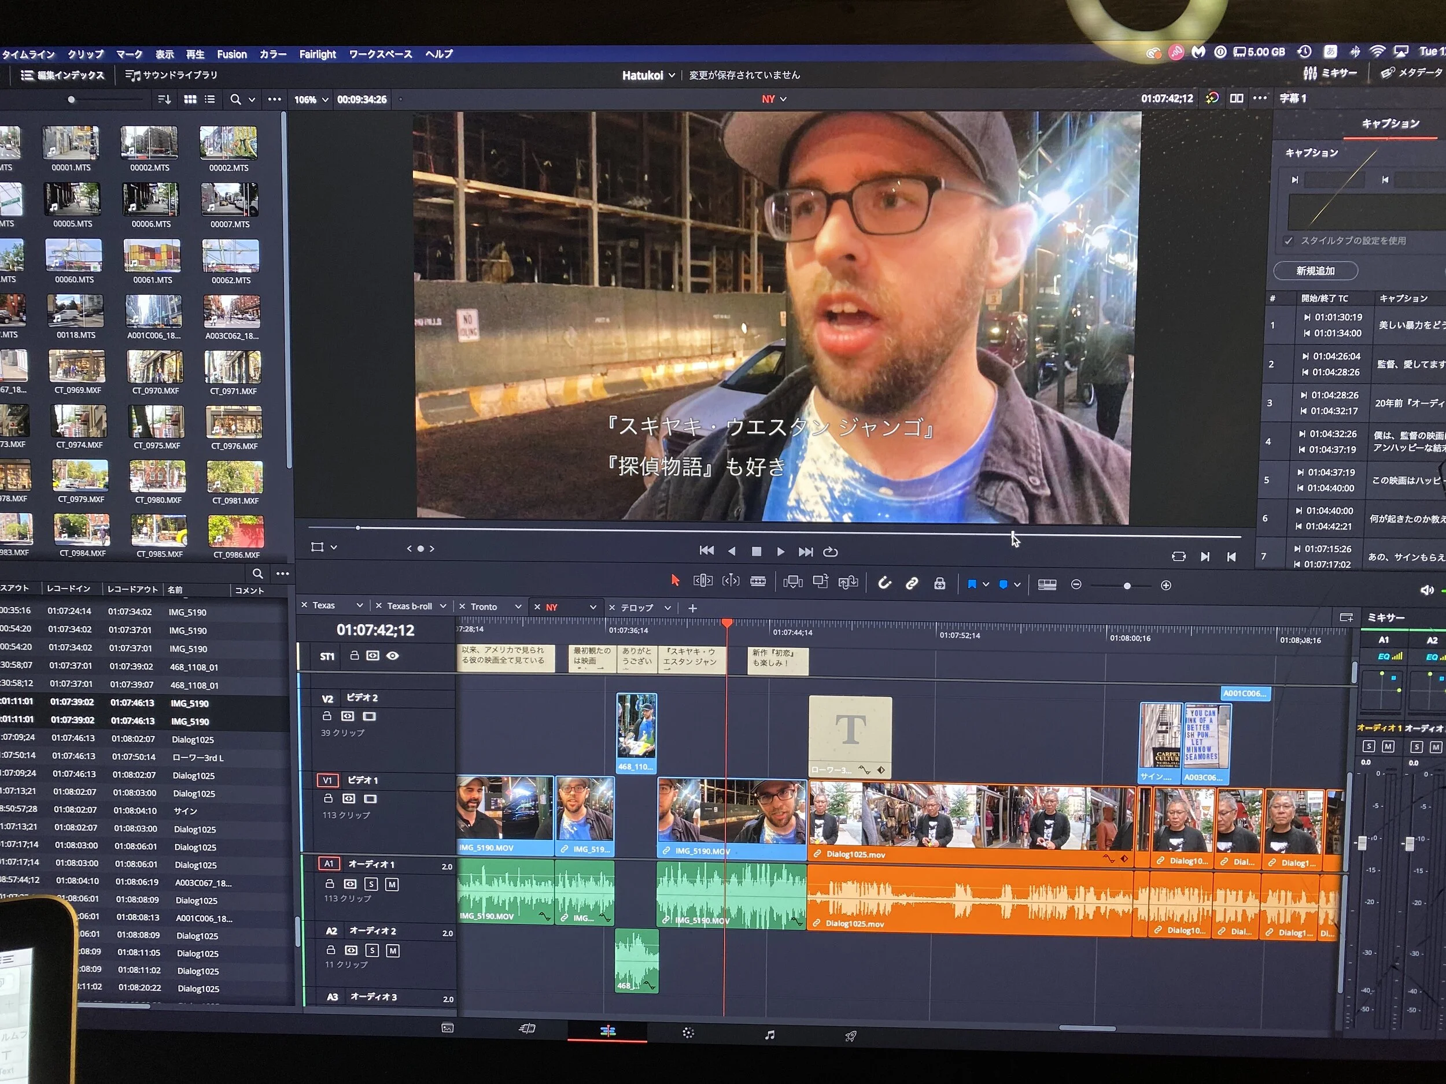Click the media pool search icon
This screenshot has width=1446, height=1084.
[235, 99]
